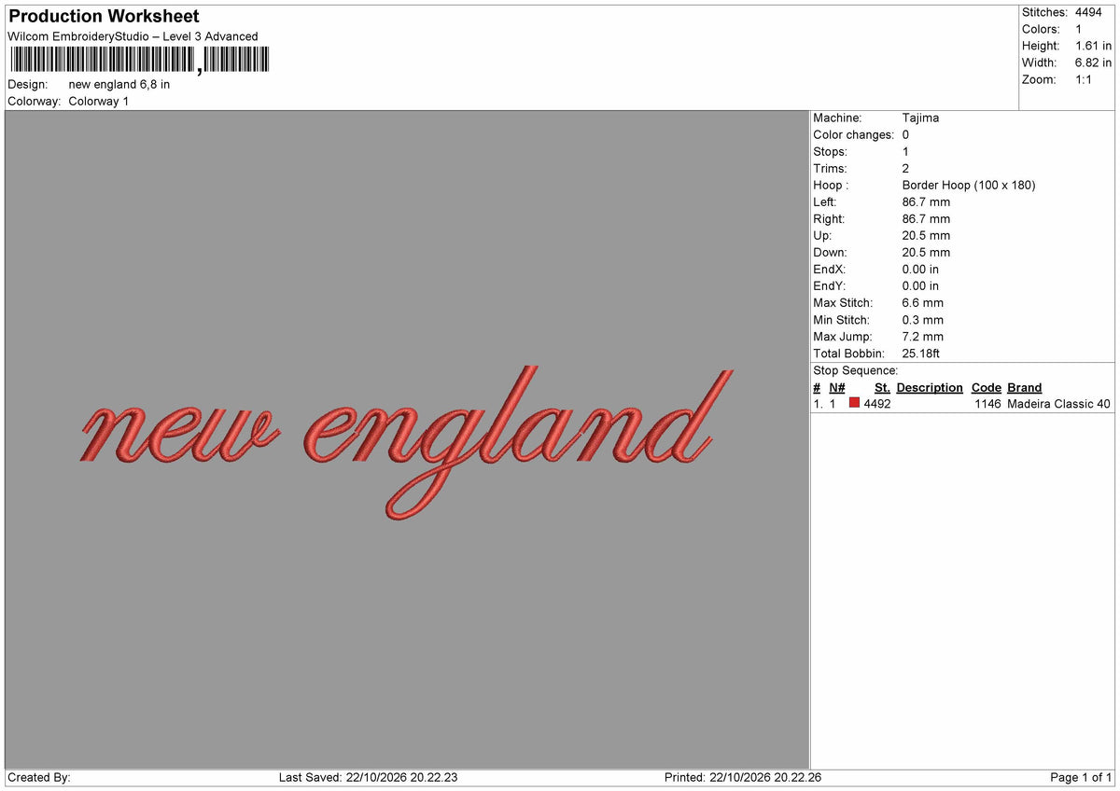Select the Stitches value 4494
Viewport: 1120px width, 791px height.
point(1089,12)
